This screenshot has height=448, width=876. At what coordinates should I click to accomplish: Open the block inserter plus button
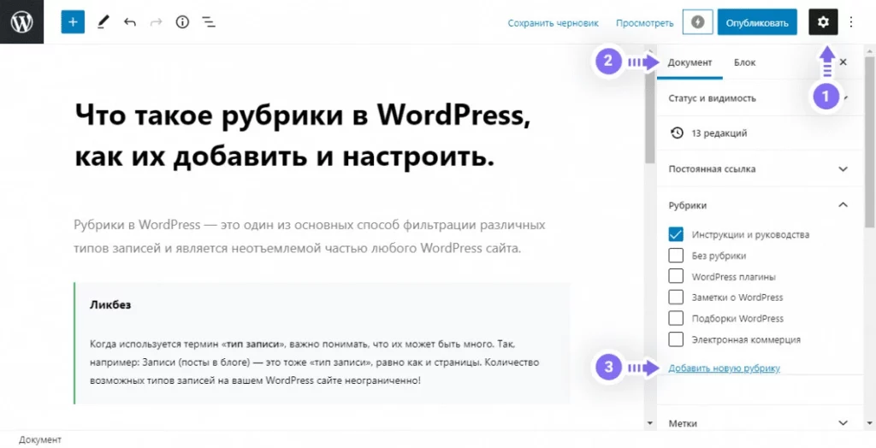(x=73, y=22)
